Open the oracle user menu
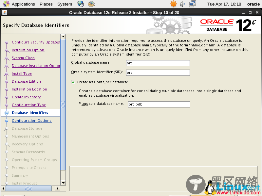This screenshot has height=196, width=262. (253, 4)
